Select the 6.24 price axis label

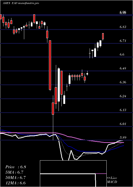pyautogui.click(x=123, y=96)
